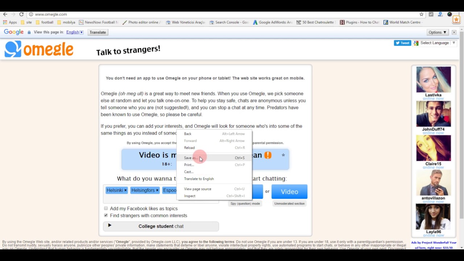Open the 'mobilya' bookmarks folder
The height and width of the screenshot is (261, 464).
click(66, 22)
